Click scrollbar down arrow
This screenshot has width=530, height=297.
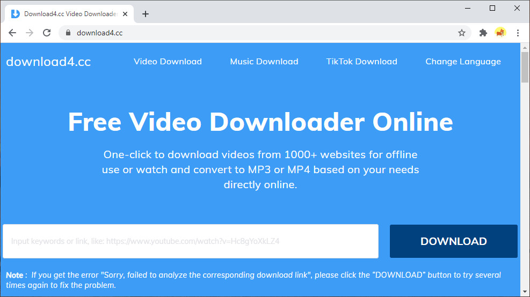pyautogui.click(x=525, y=292)
